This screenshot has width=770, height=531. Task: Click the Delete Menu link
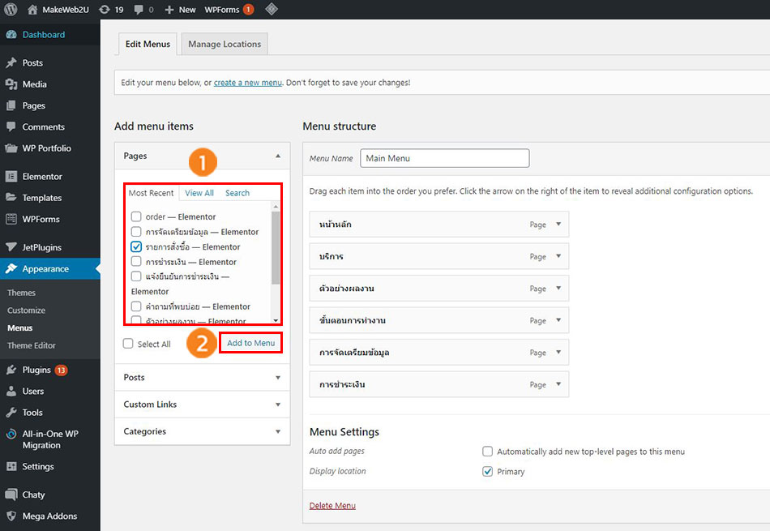click(332, 506)
